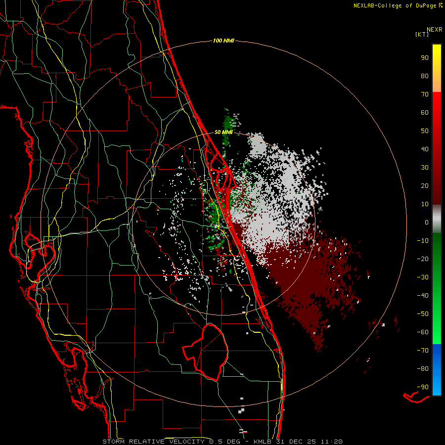Viewport: 445px width, 445px height.
Task: Click the -20 value on the velocity scale
Action: (x=423, y=259)
